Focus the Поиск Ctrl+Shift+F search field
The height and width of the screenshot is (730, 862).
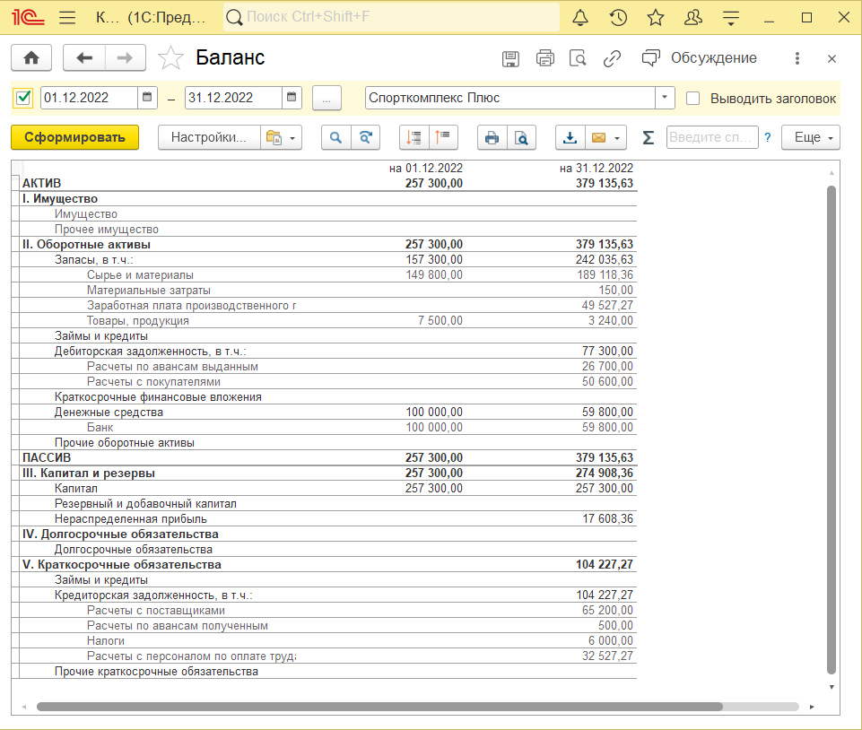tap(391, 17)
